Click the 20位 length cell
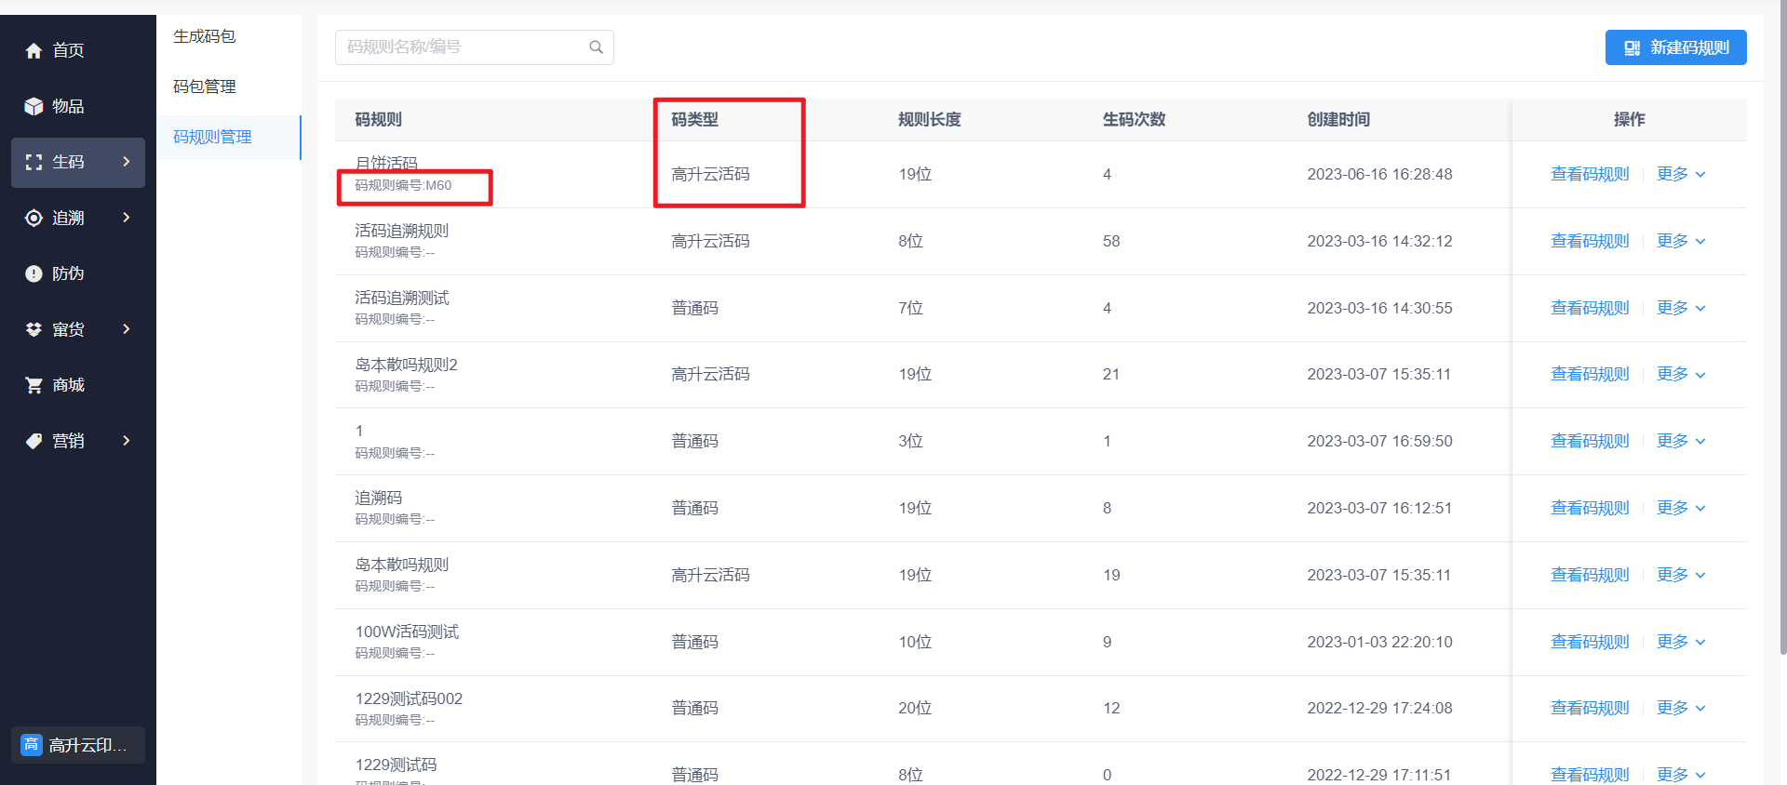 (x=915, y=708)
